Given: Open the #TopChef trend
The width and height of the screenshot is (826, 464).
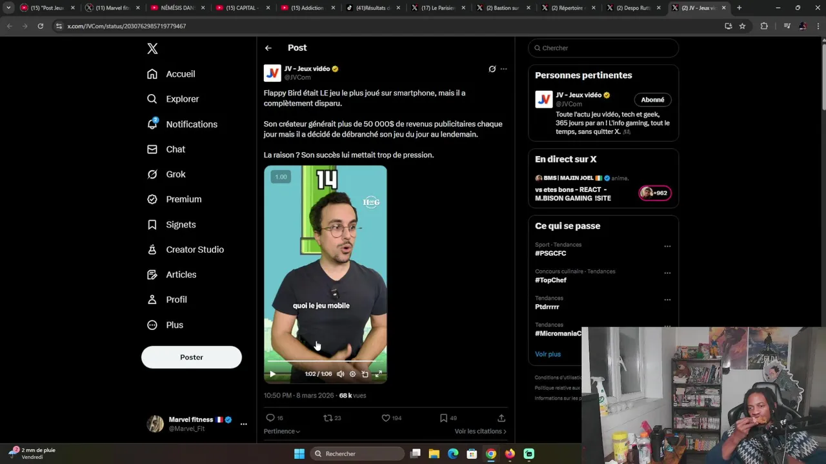Looking at the screenshot, I should click(550, 280).
